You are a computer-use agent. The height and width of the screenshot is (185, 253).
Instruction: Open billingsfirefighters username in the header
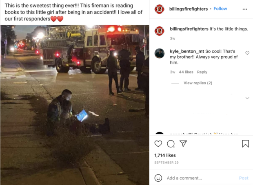point(189,9)
